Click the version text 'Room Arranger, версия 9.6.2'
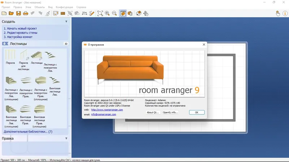 click(109, 100)
